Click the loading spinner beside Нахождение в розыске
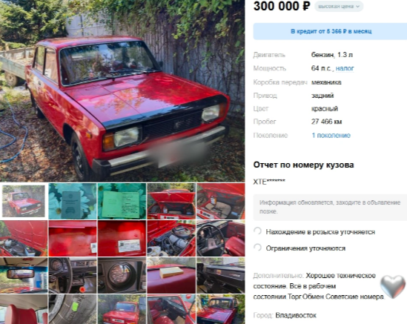Image resolution: width=407 pixels, height=324 pixels. (257, 231)
